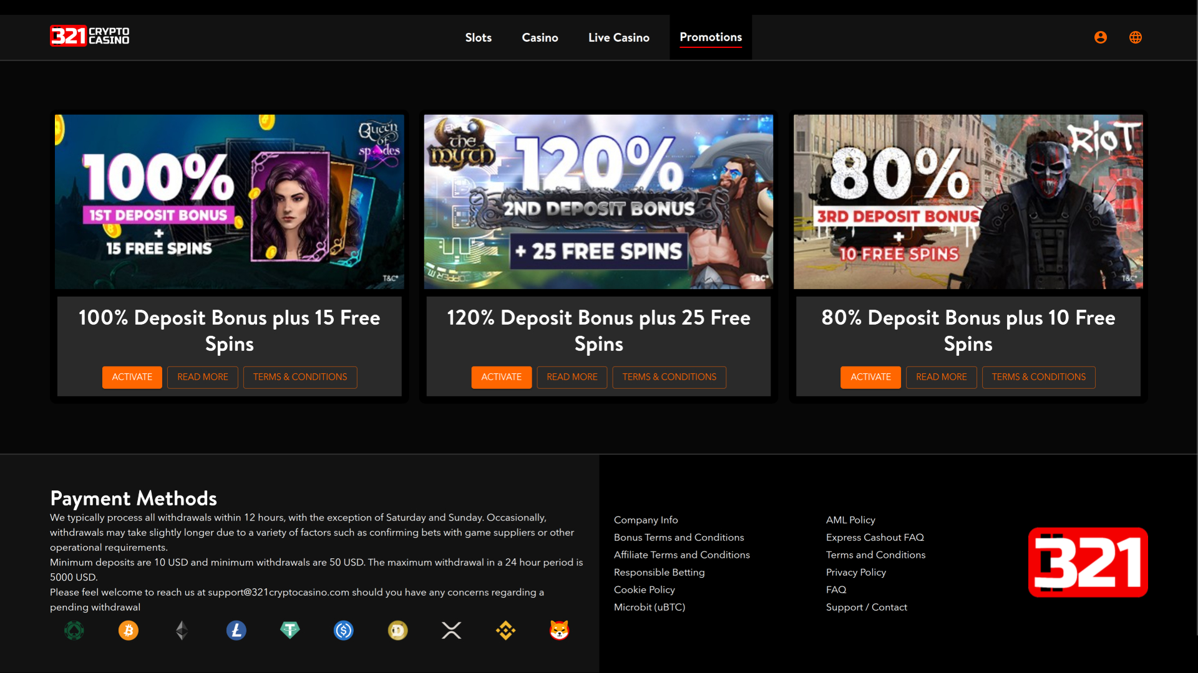
Task: Select the Shiba Inu payment icon
Action: pyautogui.click(x=560, y=630)
